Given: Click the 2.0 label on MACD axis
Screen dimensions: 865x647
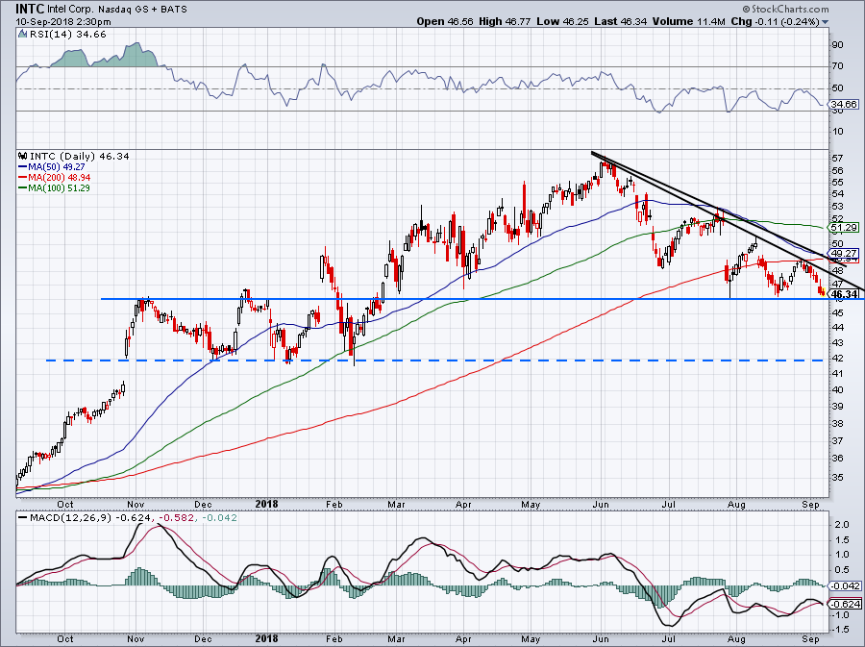Looking at the screenshot, I should pyautogui.click(x=842, y=525).
